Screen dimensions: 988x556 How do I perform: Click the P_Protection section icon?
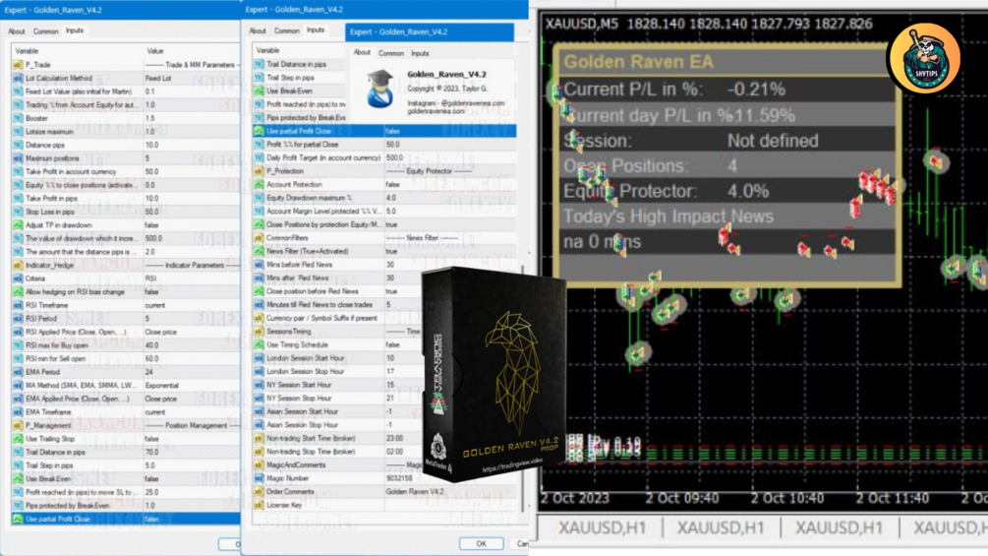[x=259, y=171]
